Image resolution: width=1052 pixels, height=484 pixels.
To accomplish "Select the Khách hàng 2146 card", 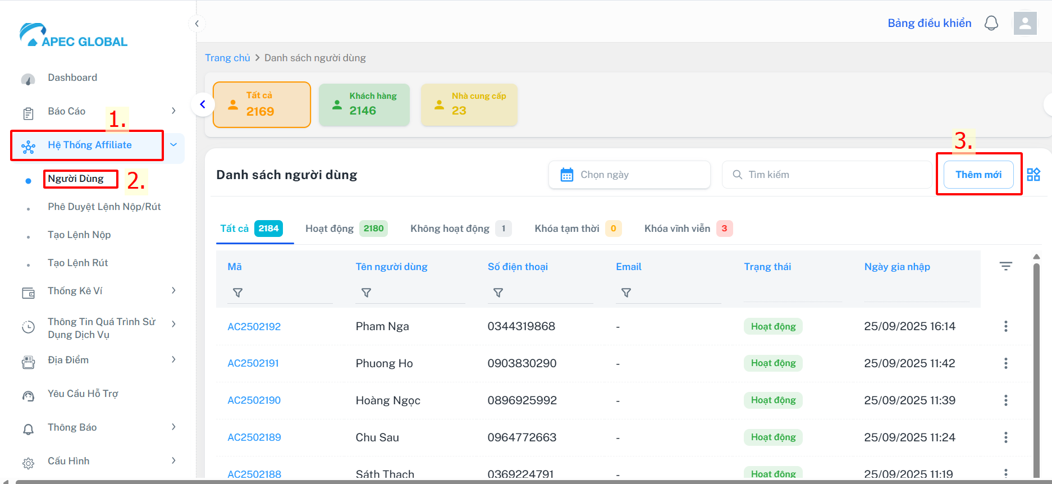I will [x=364, y=104].
